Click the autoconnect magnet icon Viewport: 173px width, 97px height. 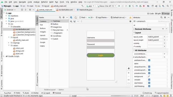coord(75,21)
